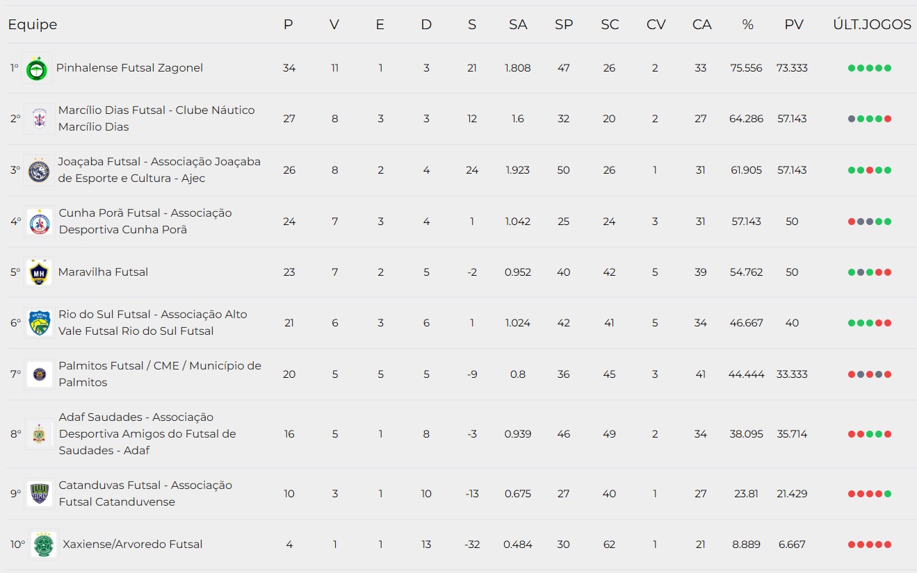Click the Palmitos Futsal team crest
Viewport: 917px width, 573px height.
[x=39, y=374]
